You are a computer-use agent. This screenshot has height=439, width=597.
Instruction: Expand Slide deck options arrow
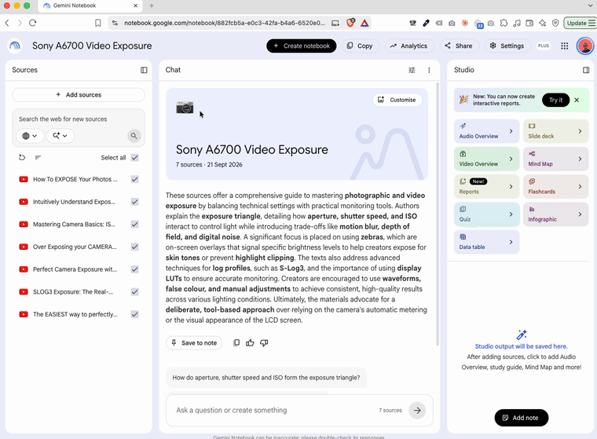tap(580, 131)
